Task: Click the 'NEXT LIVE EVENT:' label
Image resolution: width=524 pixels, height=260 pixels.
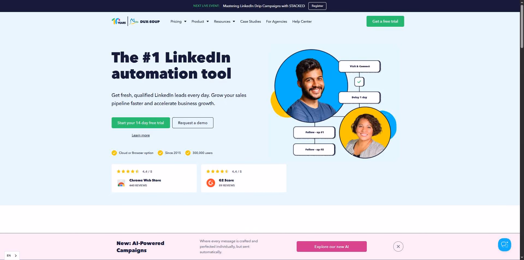Action: (x=206, y=6)
